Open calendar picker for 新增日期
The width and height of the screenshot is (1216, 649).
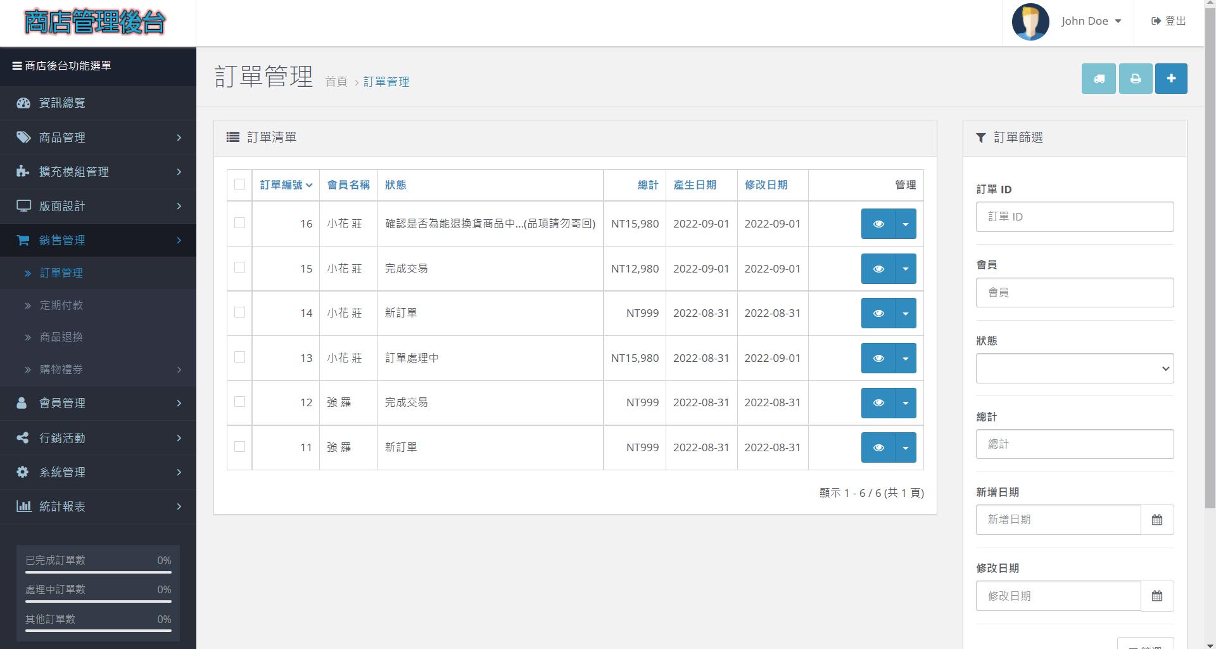(x=1157, y=520)
